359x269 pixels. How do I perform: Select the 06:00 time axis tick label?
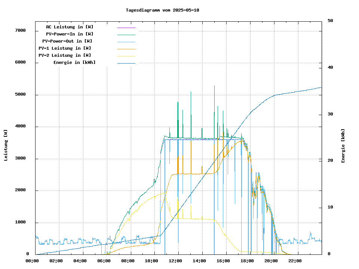click(x=104, y=261)
